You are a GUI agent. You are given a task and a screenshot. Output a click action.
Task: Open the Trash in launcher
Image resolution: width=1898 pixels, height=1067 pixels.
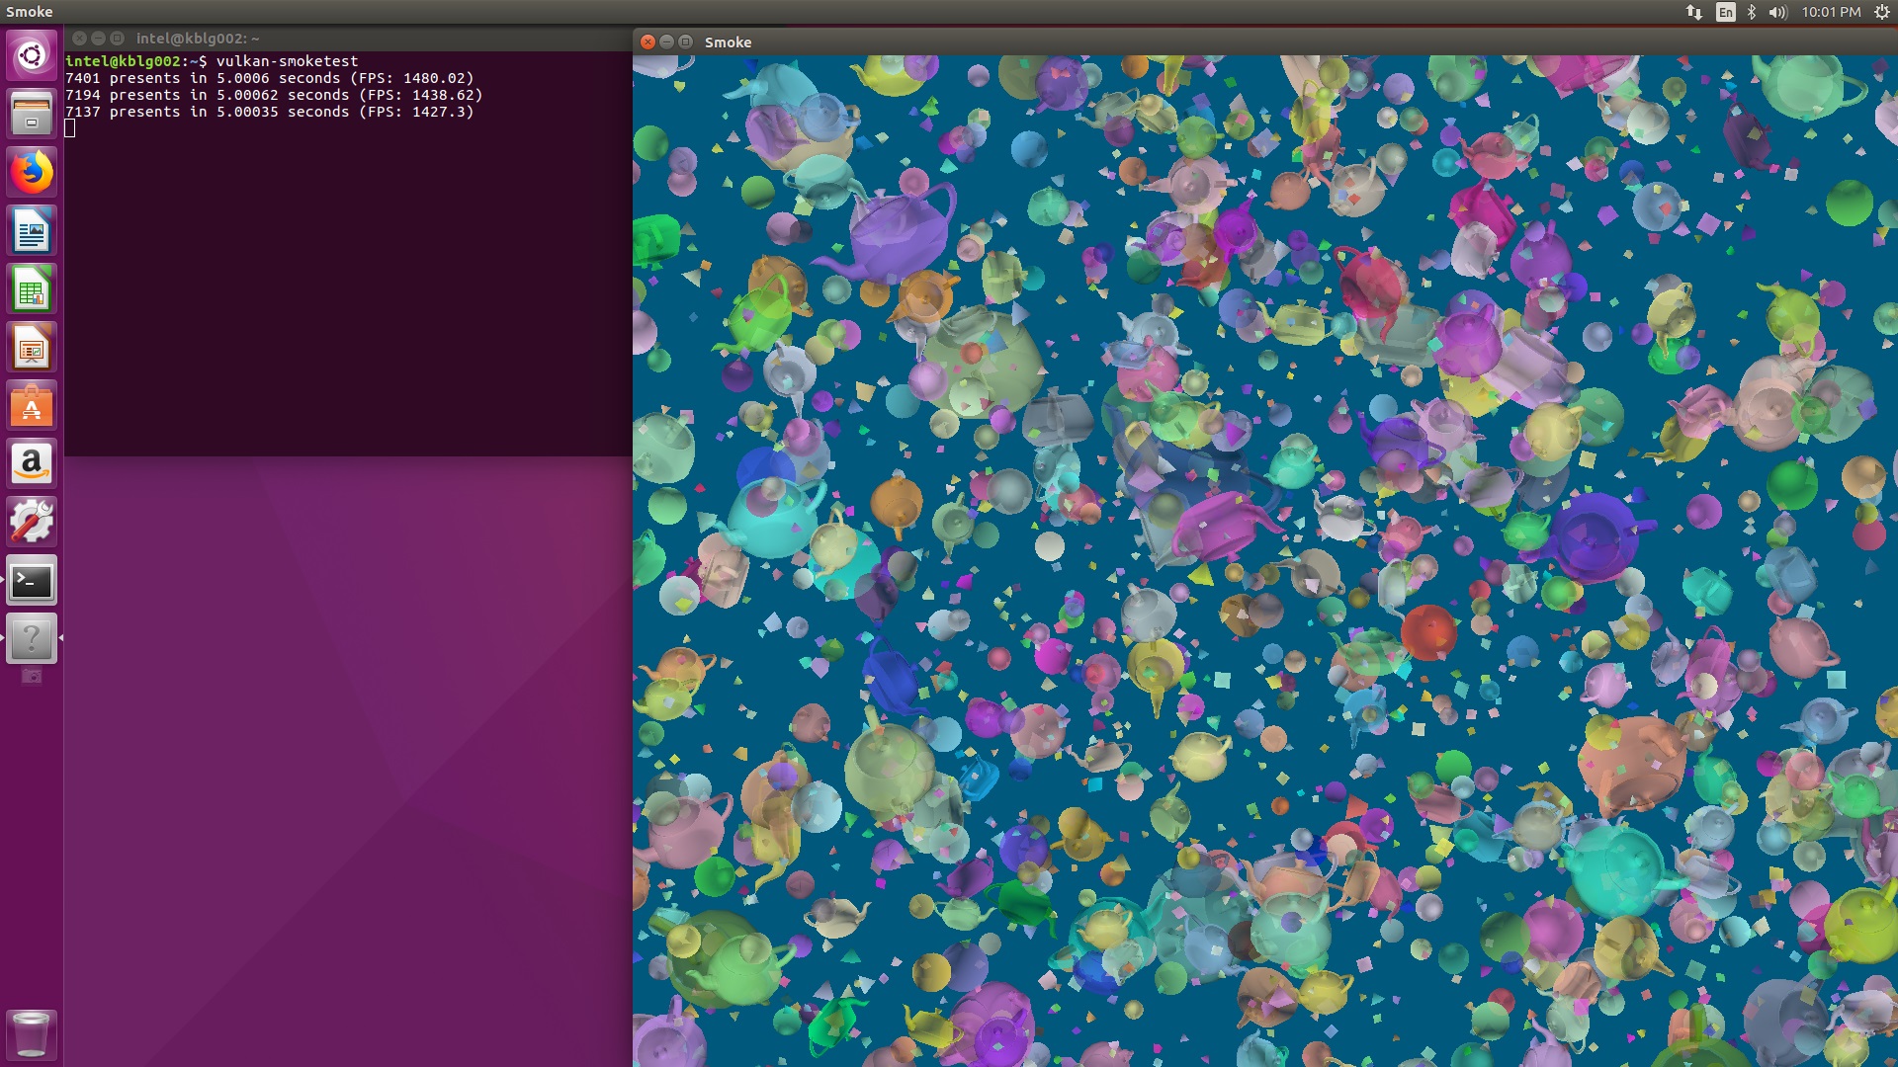(x=32, y=1034)
